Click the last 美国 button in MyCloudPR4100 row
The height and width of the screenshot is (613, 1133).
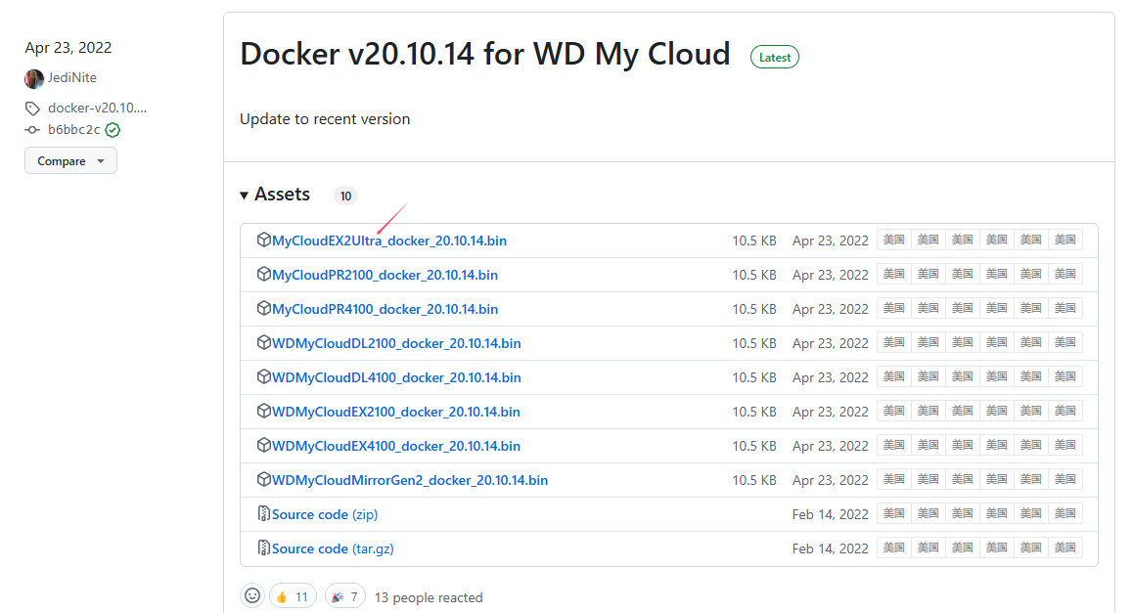[1065, 308]
